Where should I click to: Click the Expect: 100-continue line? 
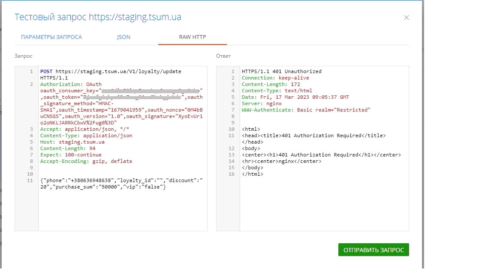[x=71, y=155]
